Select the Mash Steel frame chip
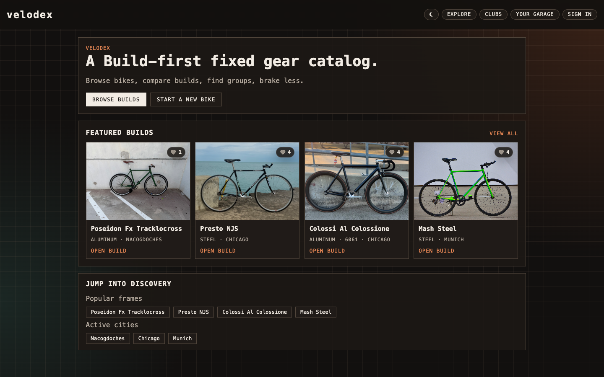Image resolution: width=604 pixels, height=377 pixels. tap(316, 312)
